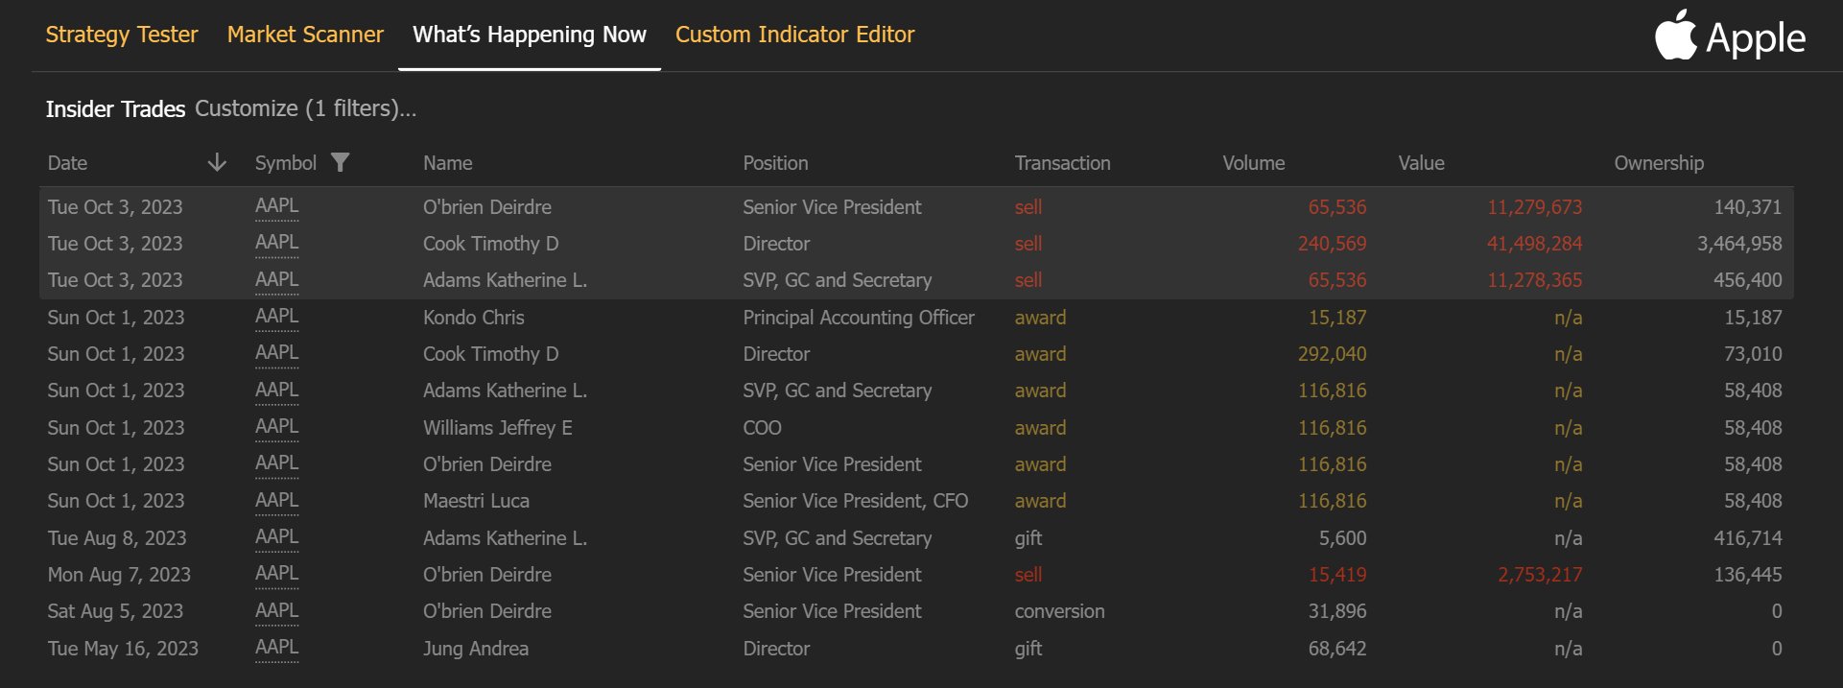Sort by the Volume column header

click(1253, 163)
